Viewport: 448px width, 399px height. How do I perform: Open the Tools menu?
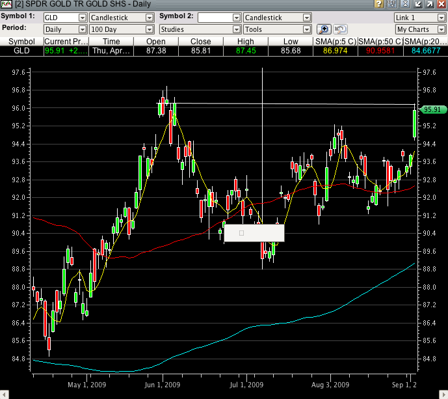pos(278,29)
